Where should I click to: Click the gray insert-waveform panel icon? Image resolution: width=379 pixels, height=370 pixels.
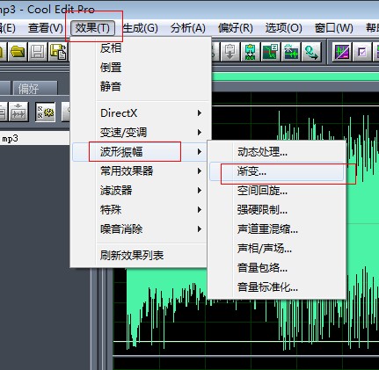(18, 112)
